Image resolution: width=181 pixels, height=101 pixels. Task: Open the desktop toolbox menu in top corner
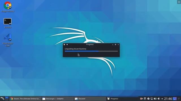pos(179,2)
